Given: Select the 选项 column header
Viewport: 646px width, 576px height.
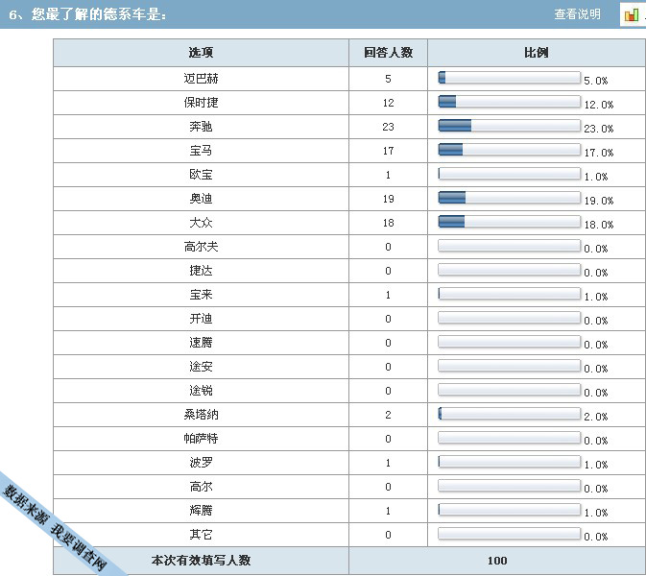Looking at the screenshot, I should coord(201,53).
